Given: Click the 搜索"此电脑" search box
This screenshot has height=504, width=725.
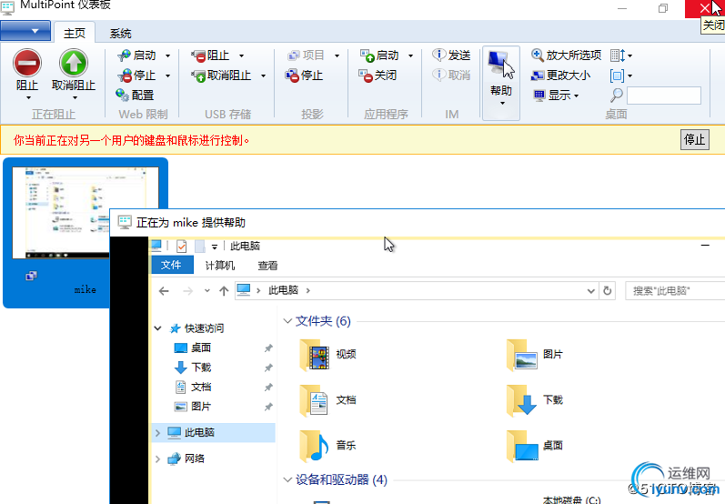Looking at the screenshot, I should (675, 291).
